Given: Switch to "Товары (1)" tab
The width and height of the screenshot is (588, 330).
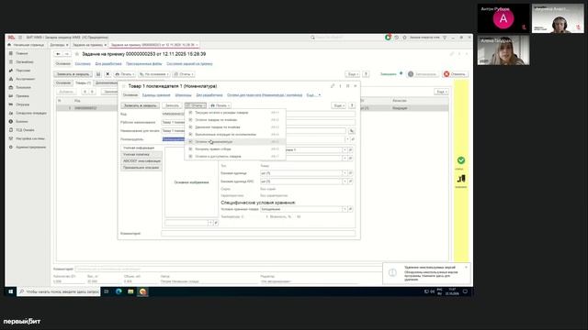Looking at the screenshot, I should pyautogui.click(x=83, y=82).
